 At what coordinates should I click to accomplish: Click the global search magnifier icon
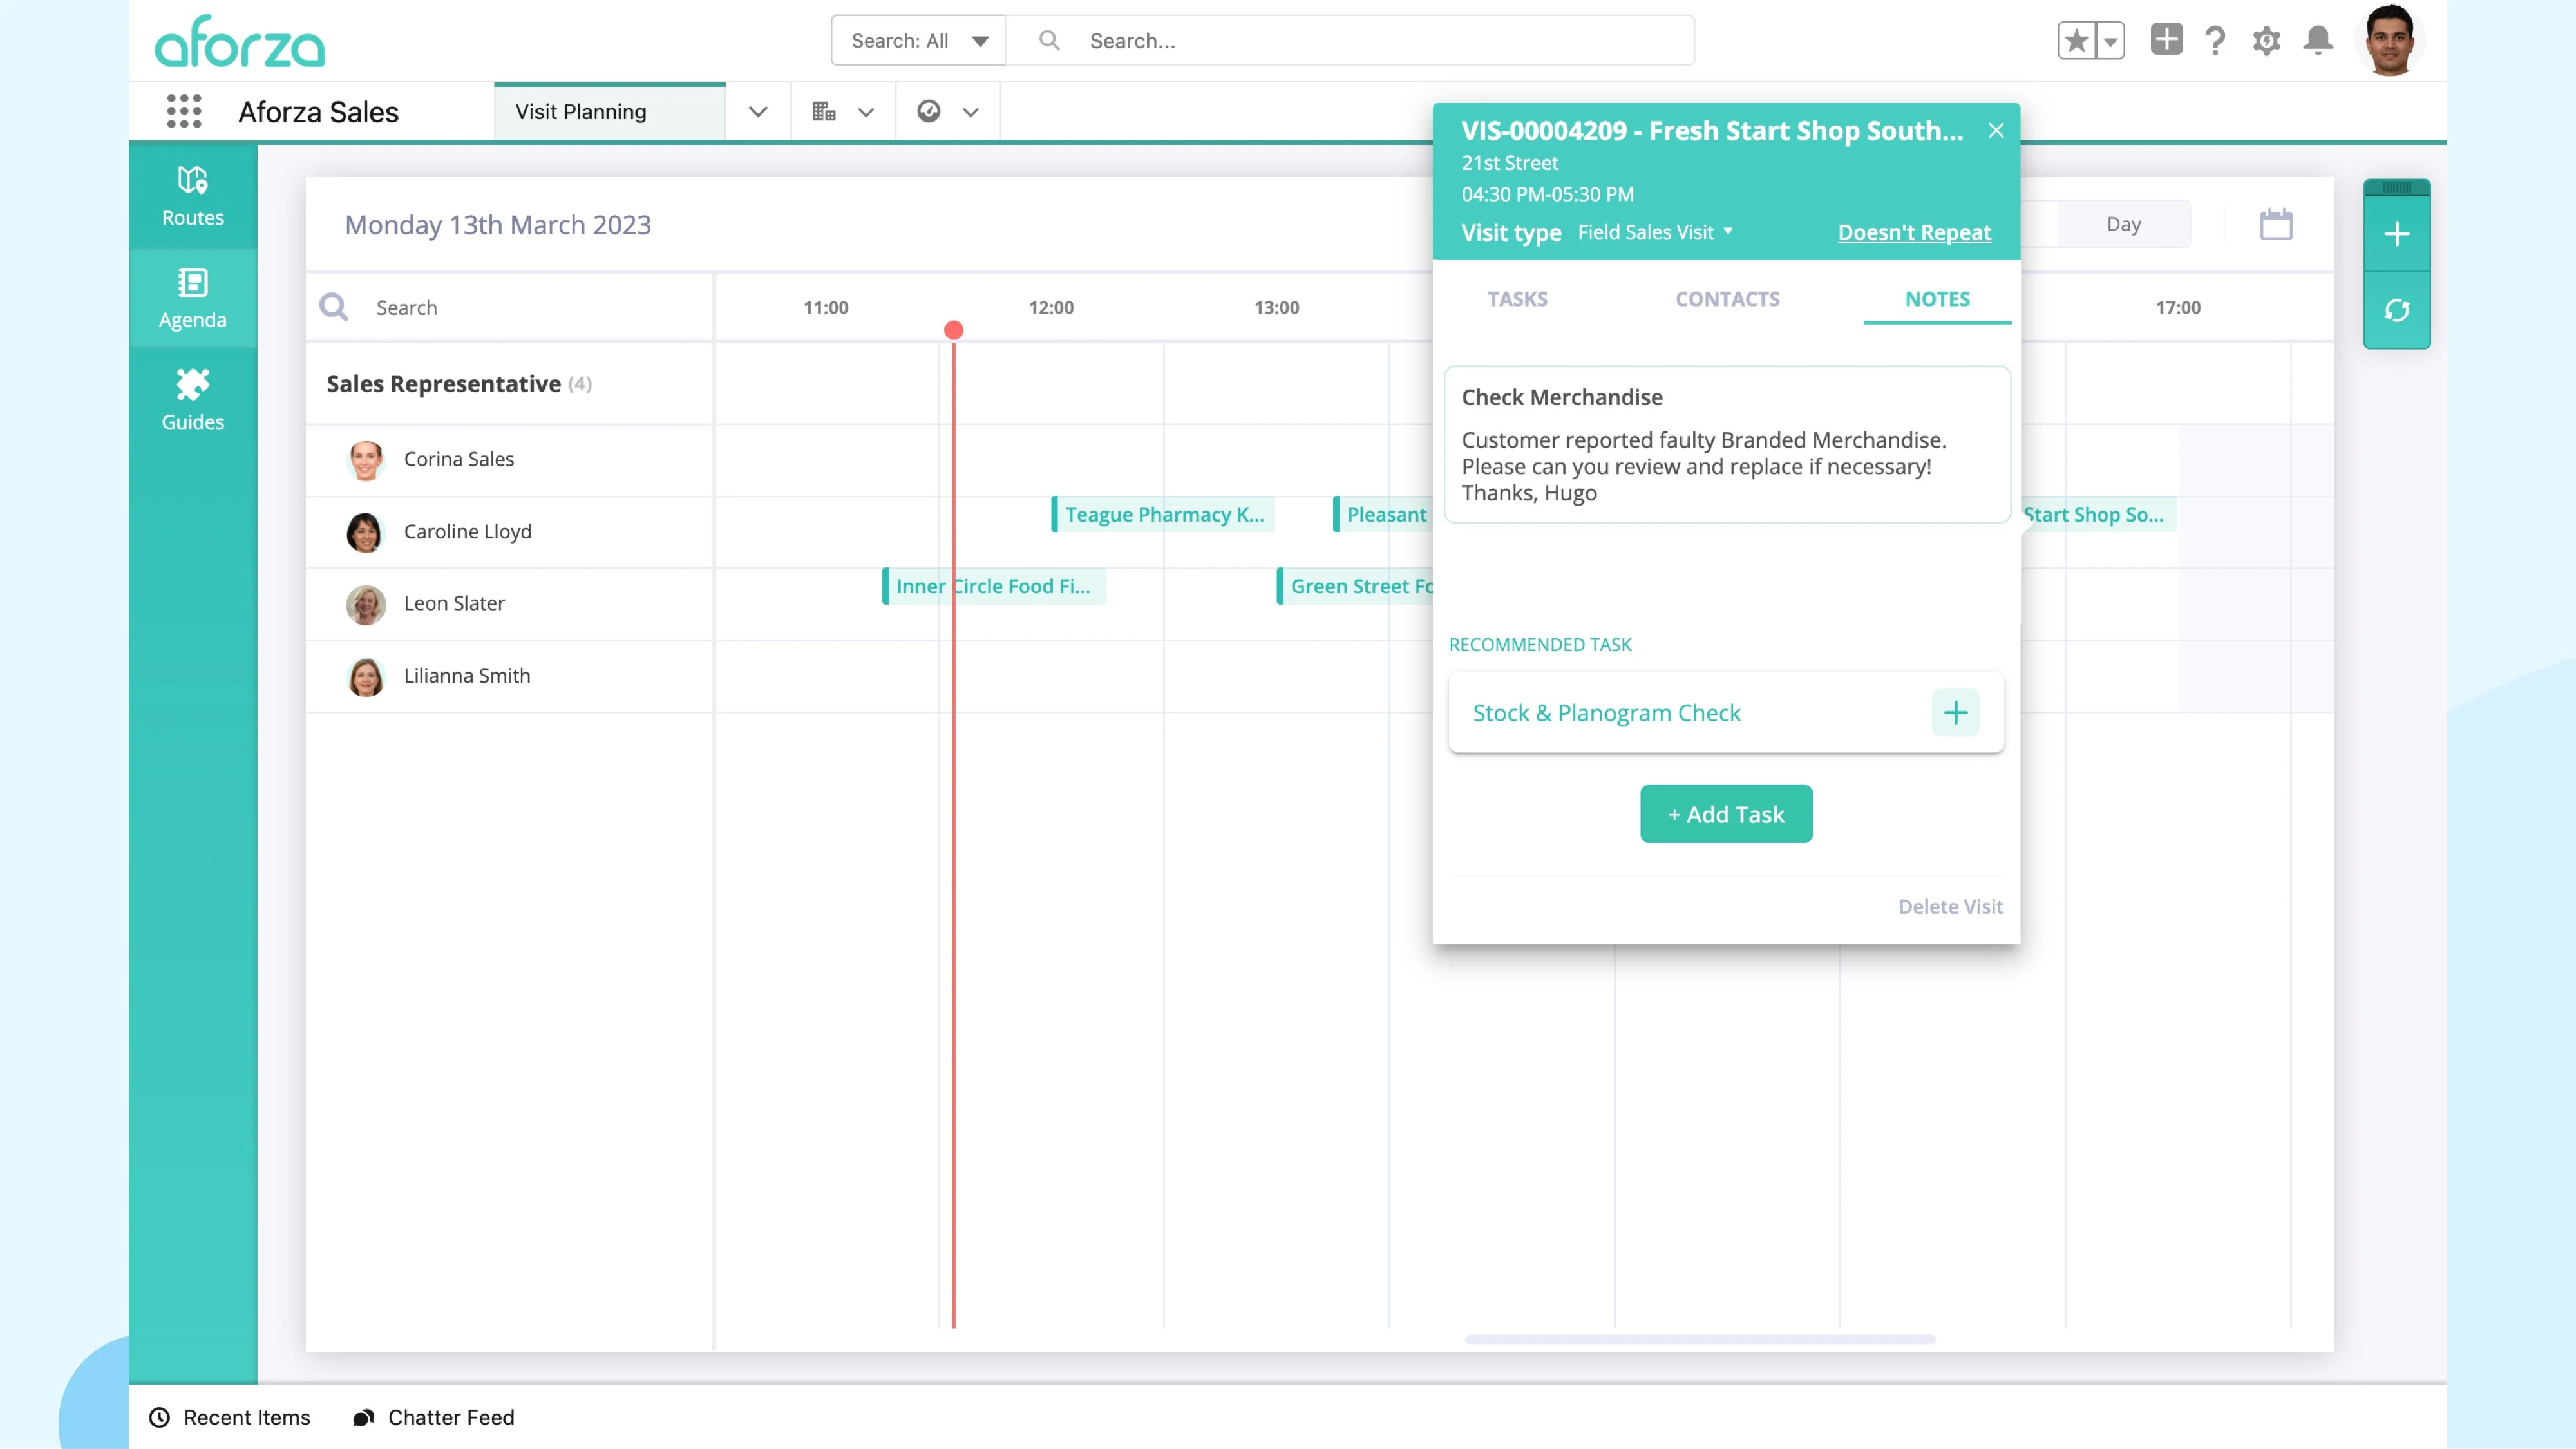tap(1049, 40)
